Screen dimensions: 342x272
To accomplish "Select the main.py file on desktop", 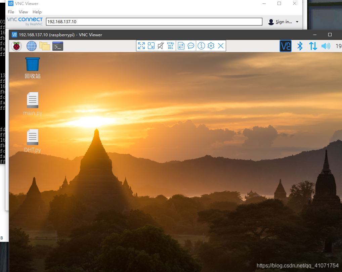I will [33, 104].
